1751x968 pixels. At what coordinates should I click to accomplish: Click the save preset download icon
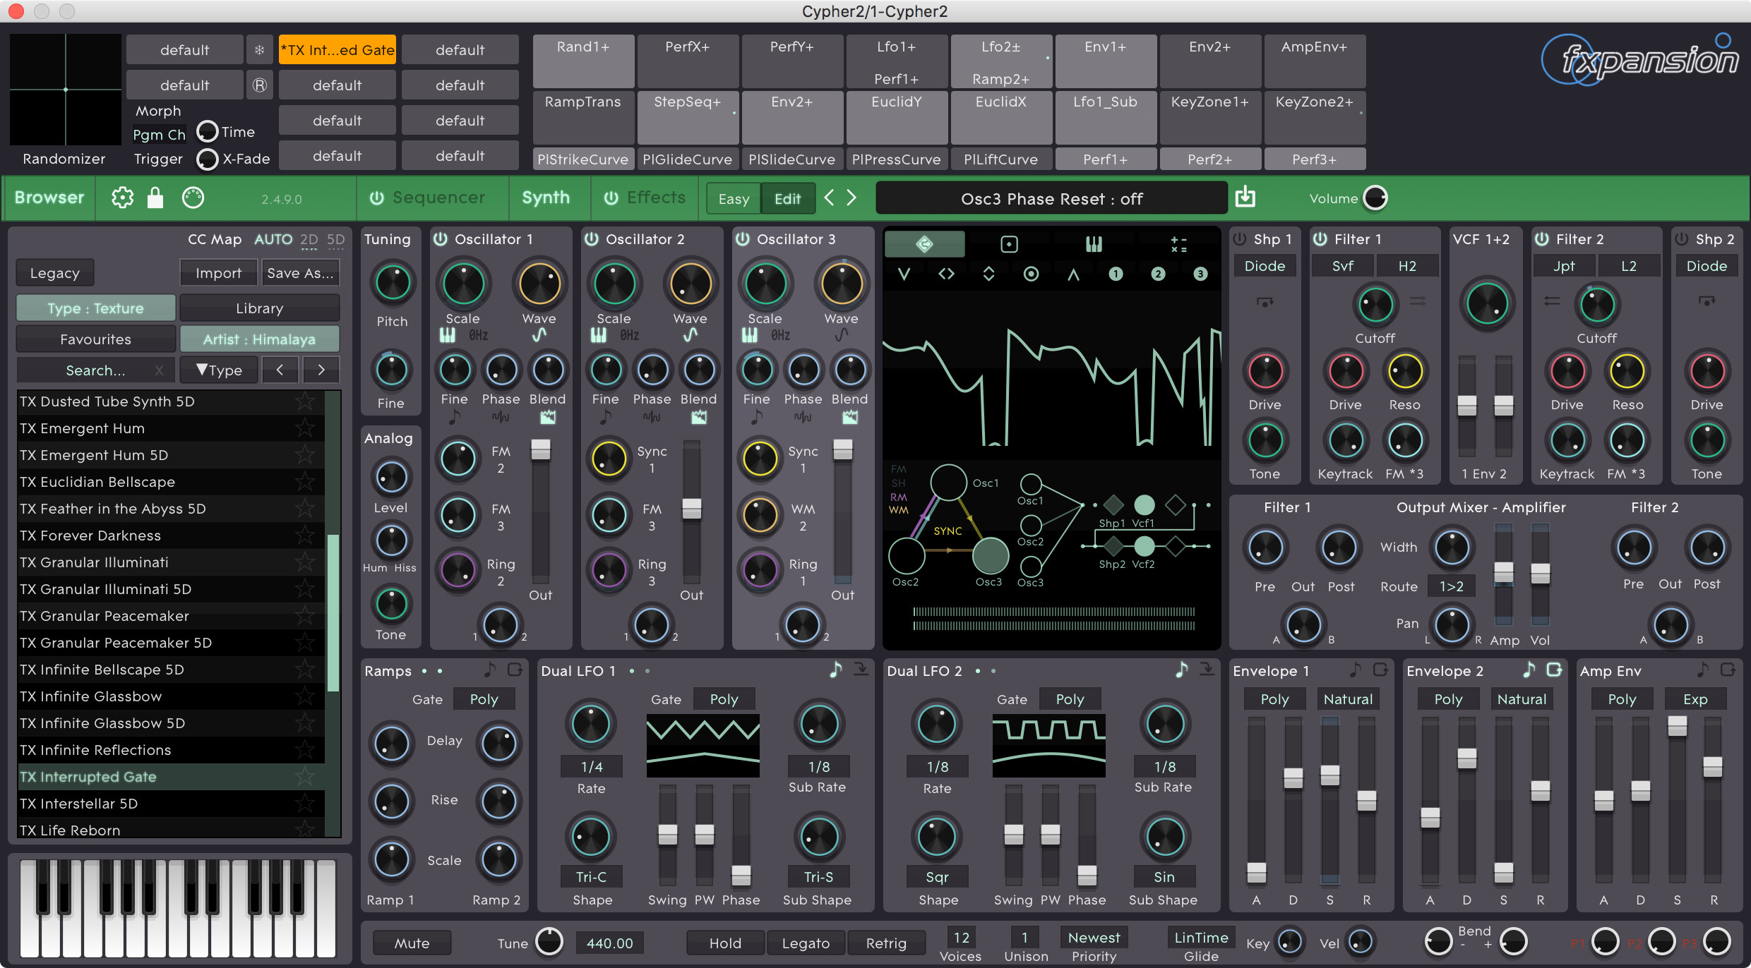(1245, 198)
